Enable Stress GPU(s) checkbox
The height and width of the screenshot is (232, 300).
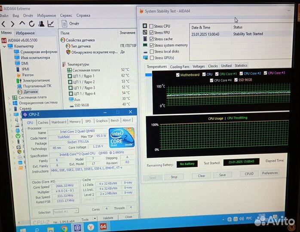[x=152, y=58]
